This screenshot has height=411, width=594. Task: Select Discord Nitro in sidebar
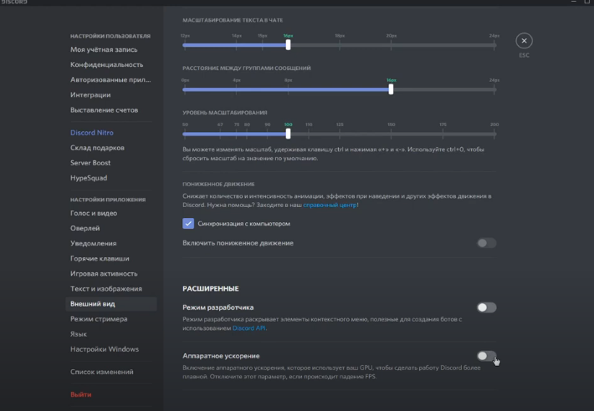[x=92, y=133]
